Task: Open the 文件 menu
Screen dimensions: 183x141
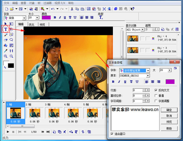Action: pos(6,3)
